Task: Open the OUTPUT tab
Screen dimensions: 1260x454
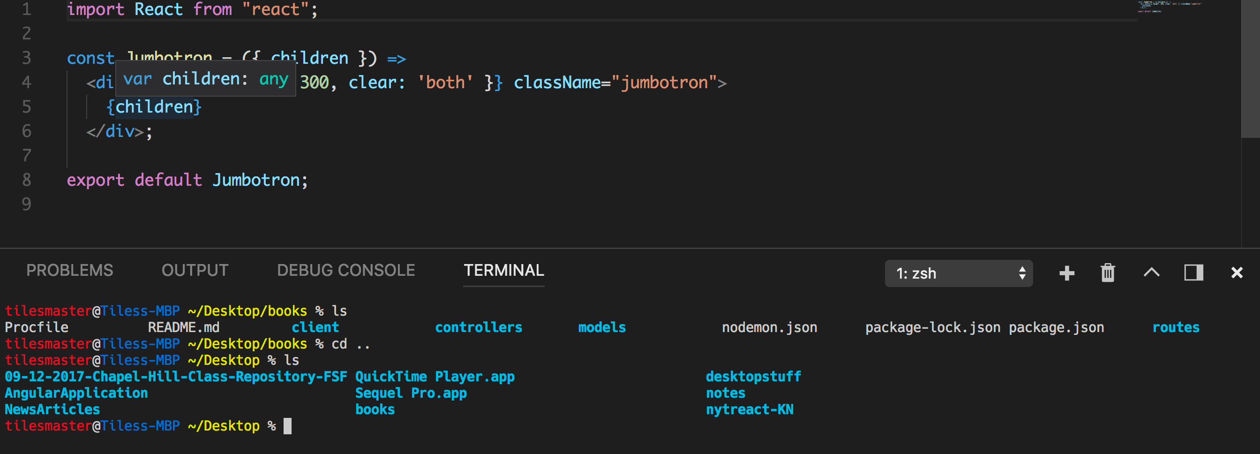Action: (195, 271)
